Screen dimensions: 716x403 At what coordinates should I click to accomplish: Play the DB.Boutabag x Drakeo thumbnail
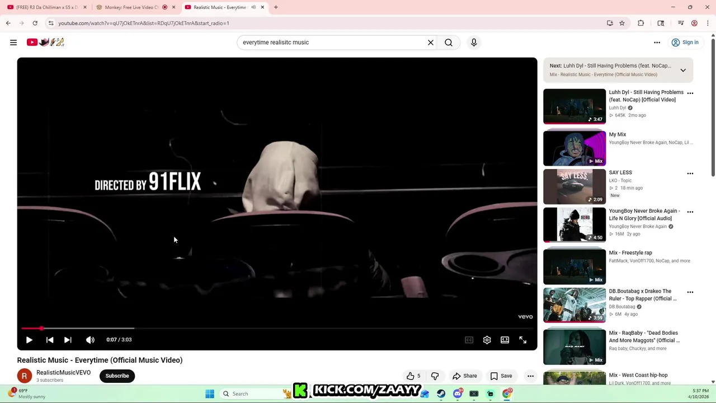coord(574,305)
